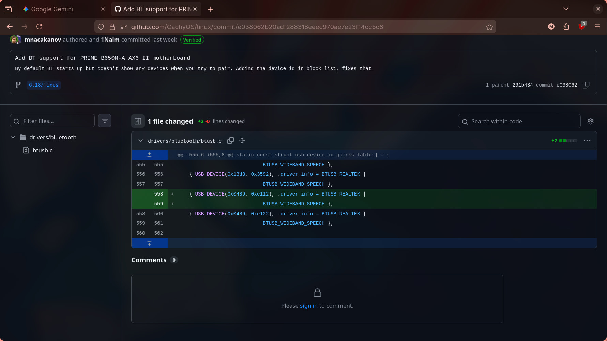Viewport: 607px width, 341px height.
Task: Open the 6.18/fixes branch link
Action: tap(44, 85)
